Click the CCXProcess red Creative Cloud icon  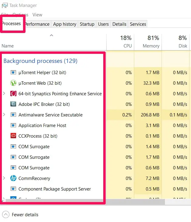tap(13, 136)
